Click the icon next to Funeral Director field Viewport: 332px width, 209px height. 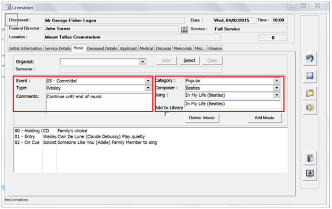[184, 29]
